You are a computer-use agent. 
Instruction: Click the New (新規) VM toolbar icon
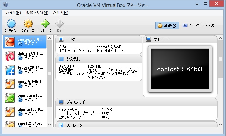click(11, 24)
